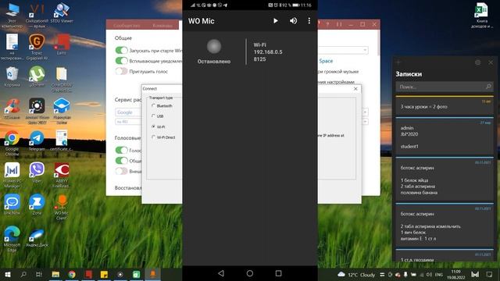Image resolution: width=500 pixels, height=281 pixels.
Task: Open the STDU Viewer desktop shortcut
Action: point(62,13)
